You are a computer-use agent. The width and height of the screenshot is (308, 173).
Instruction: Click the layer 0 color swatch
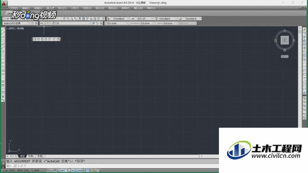pos(56,23)
